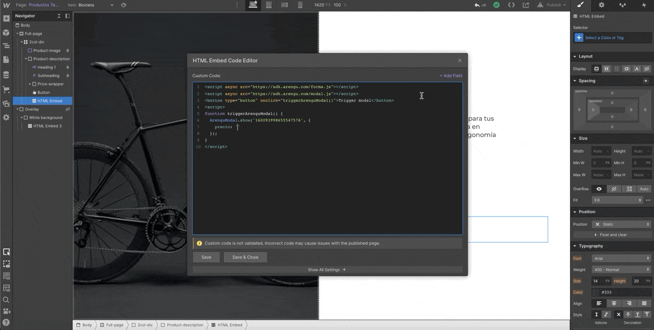The width and height of the screenshot is (654, 330).
Task: Open the Add Elements panel
Action: (x=6, y=19)
